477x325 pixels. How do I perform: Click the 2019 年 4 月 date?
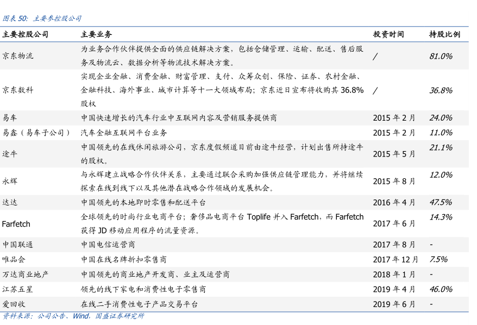coord(394,289)
